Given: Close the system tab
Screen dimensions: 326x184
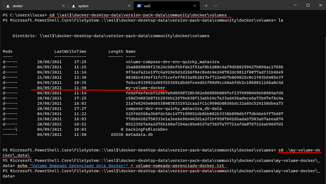Looking at the screenshot, I should pos(129,6).
